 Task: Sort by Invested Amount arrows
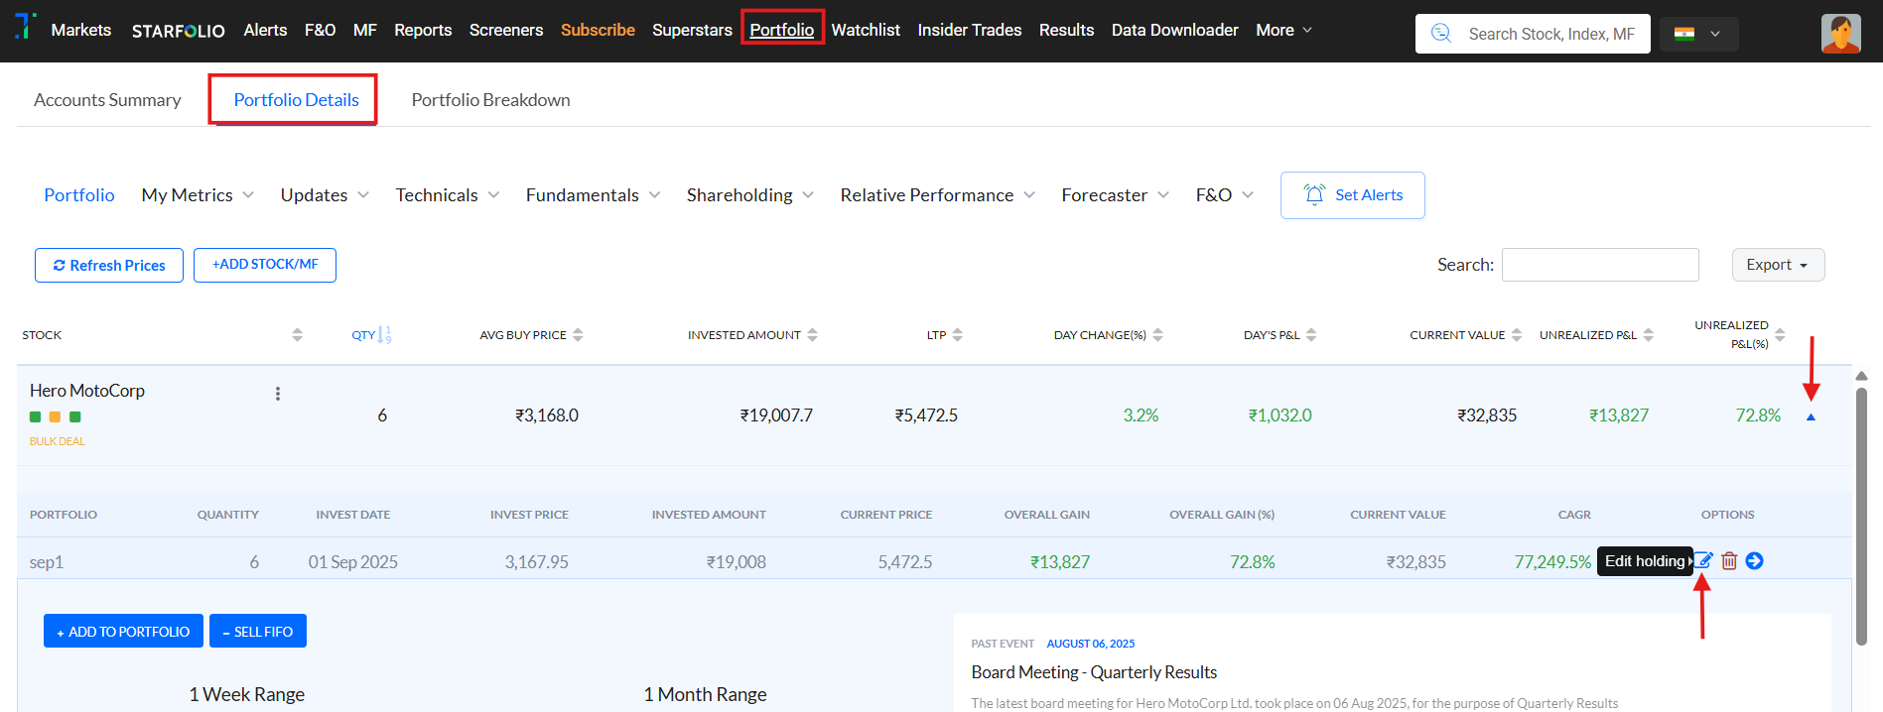click(x=812, y=335)
